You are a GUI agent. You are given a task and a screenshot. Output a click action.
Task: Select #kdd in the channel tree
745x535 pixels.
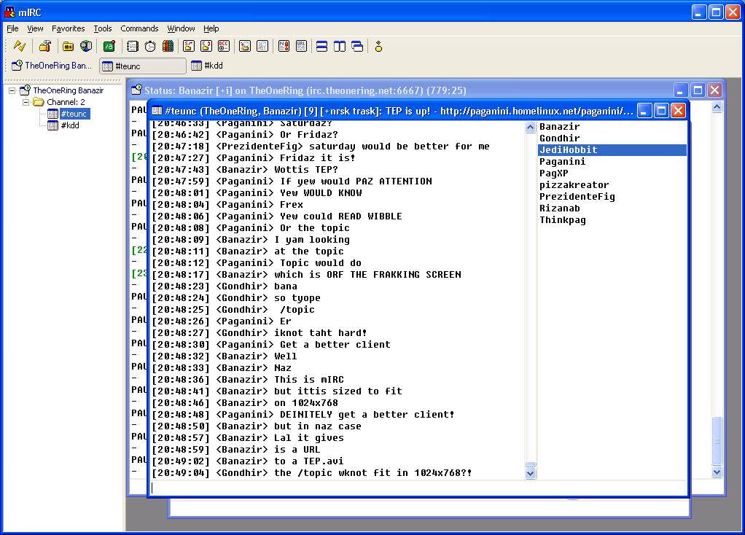pyautogui.click(x=69, y=125)
